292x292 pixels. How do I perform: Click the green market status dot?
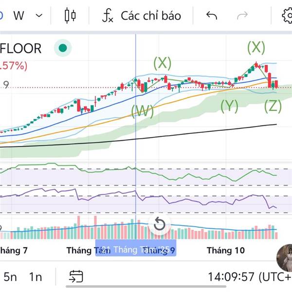click(x=62, y=48)
